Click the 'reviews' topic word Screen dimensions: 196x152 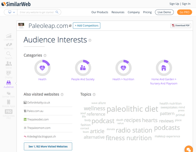tap(166, 121)
